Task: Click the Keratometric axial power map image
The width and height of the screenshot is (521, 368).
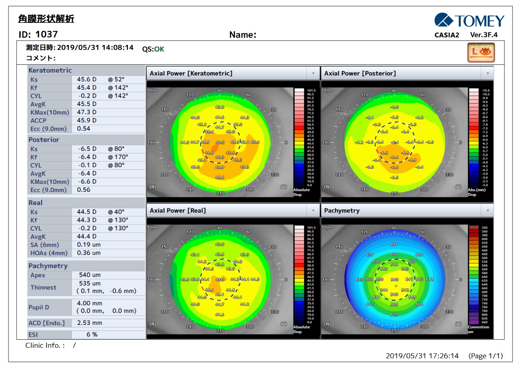Action: tap(220, 142)
